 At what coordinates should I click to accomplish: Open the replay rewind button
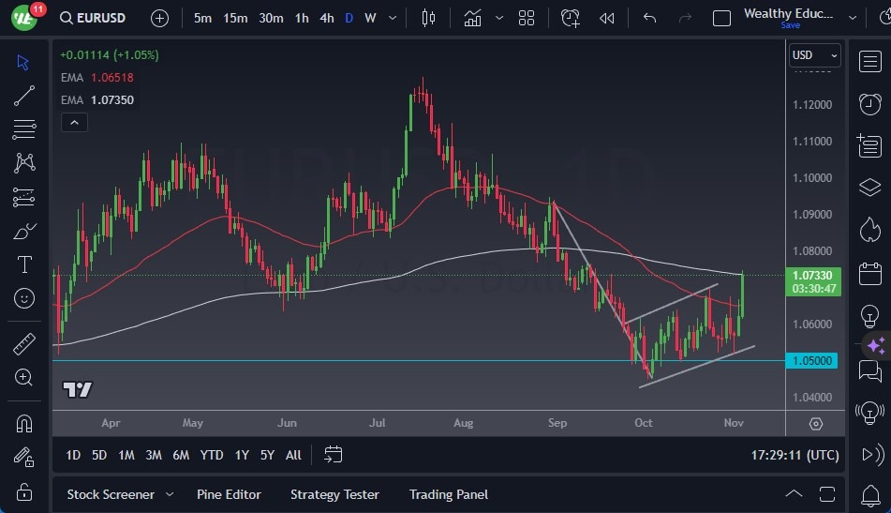pos(607,18)
